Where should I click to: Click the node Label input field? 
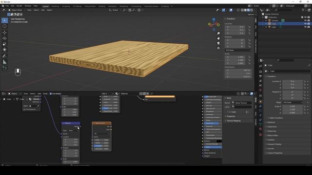tap(242, 107)
